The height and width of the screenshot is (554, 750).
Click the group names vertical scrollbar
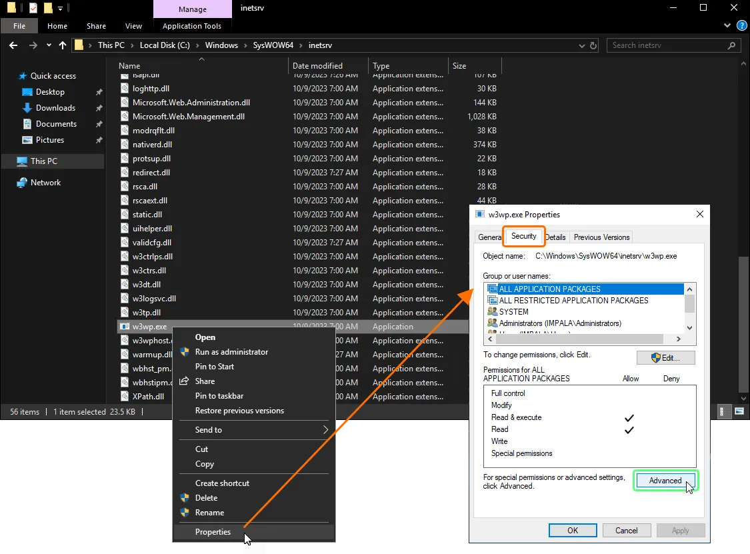click(690, 309)
